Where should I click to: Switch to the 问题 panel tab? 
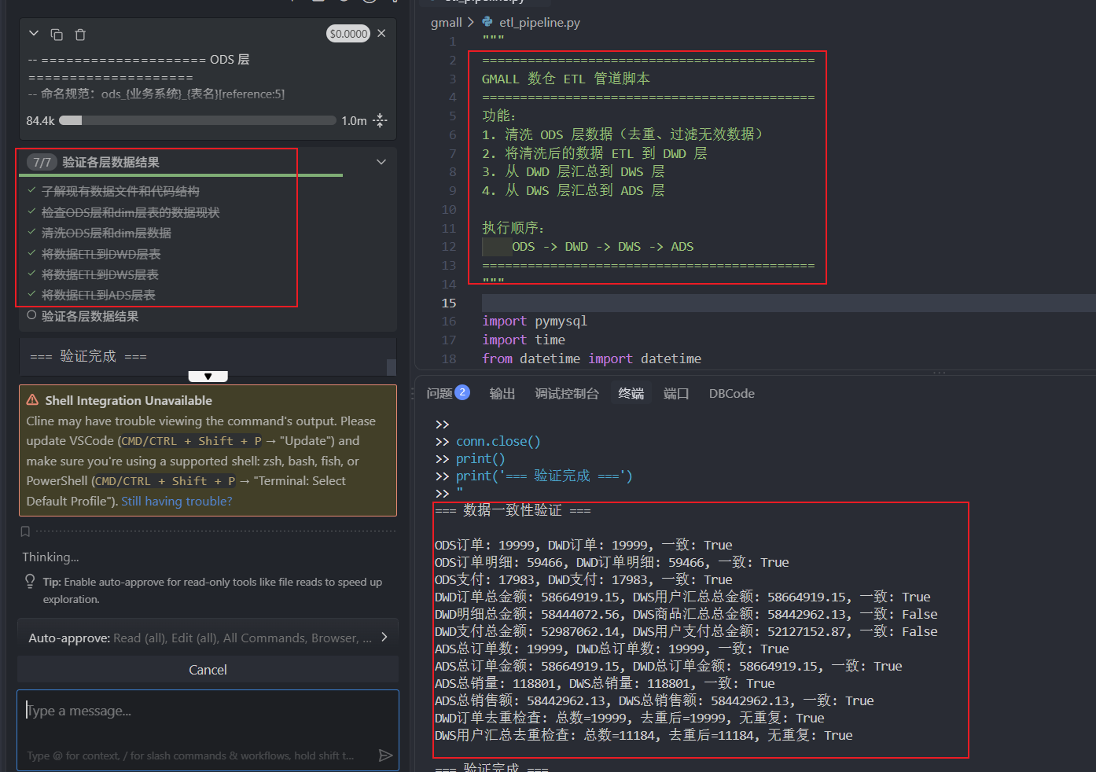(440, 393)
